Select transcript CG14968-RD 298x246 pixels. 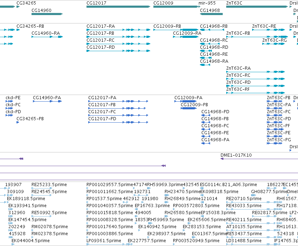click(214, 47)
